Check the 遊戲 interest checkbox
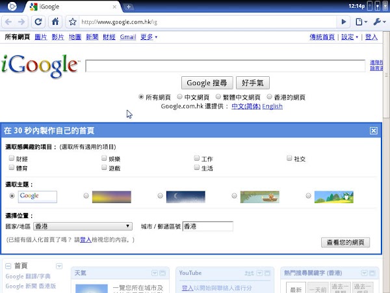 104,167
